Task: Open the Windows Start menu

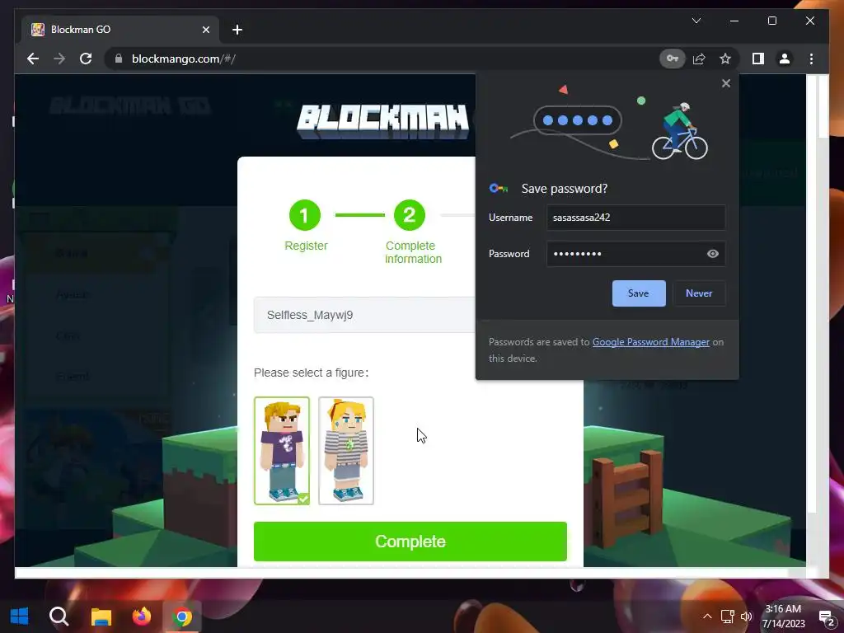Action: [20, 617]
